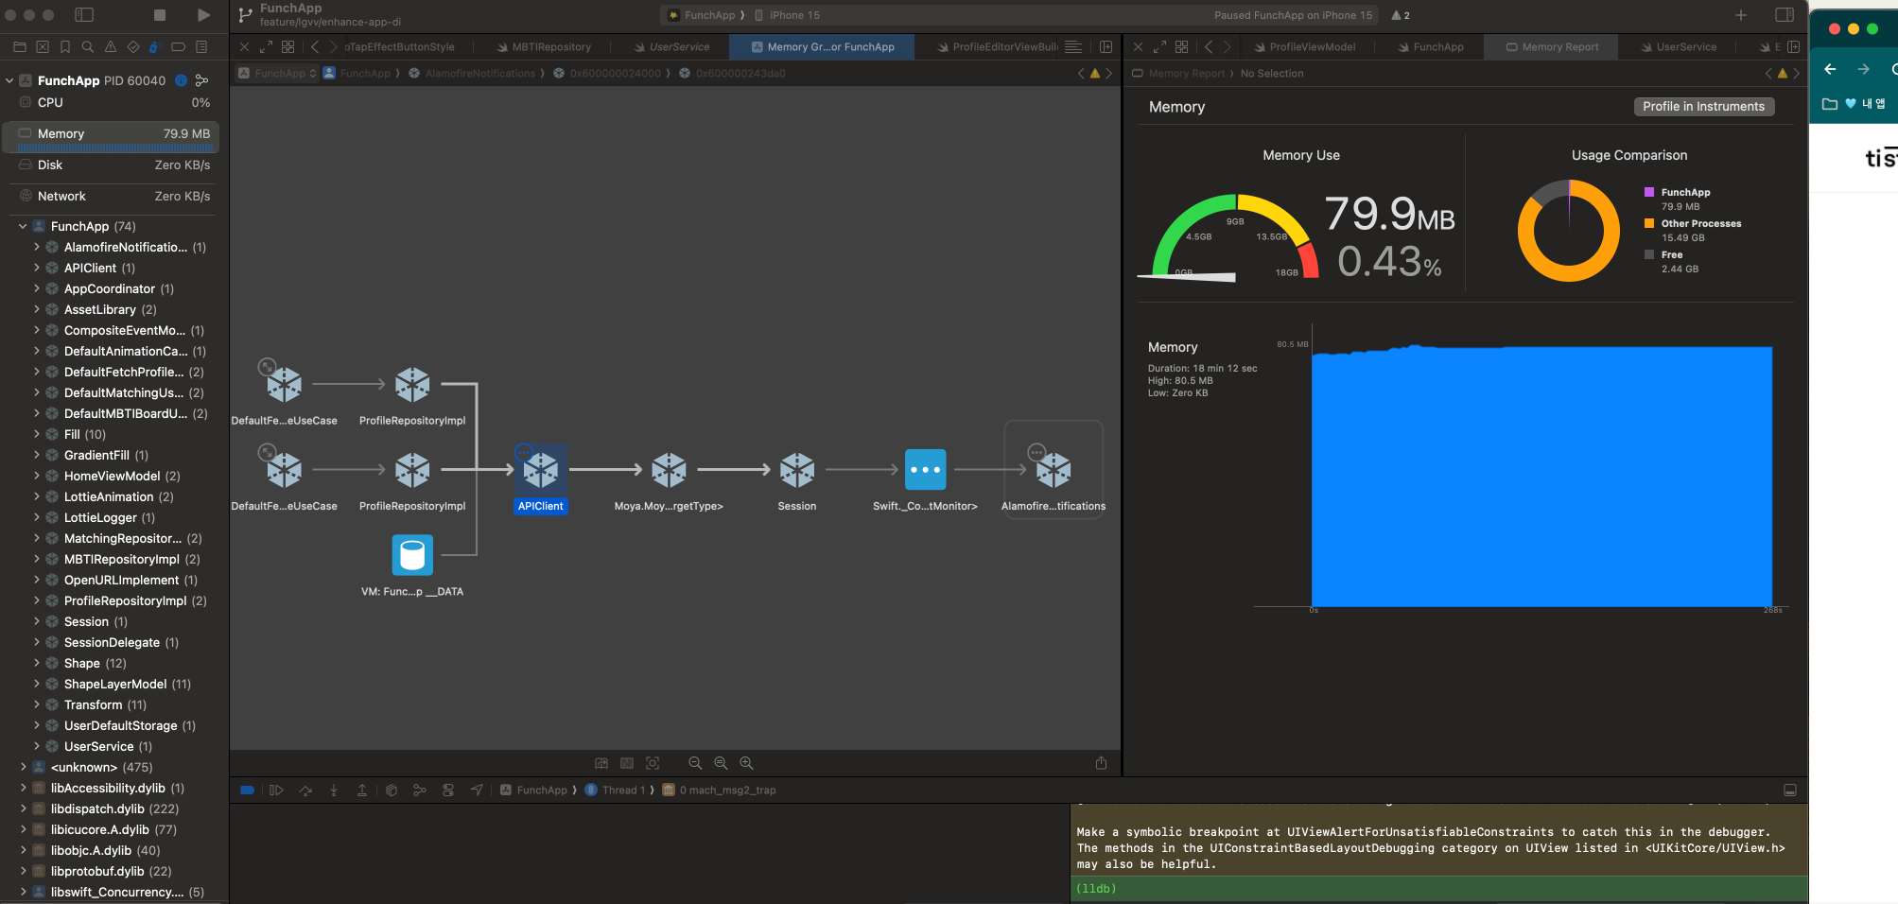Reset memory graph zoom to actual size
Image resolution: width=1898 pixels, height=904 pixels.
pyautogui.click(x=721, y=763)
